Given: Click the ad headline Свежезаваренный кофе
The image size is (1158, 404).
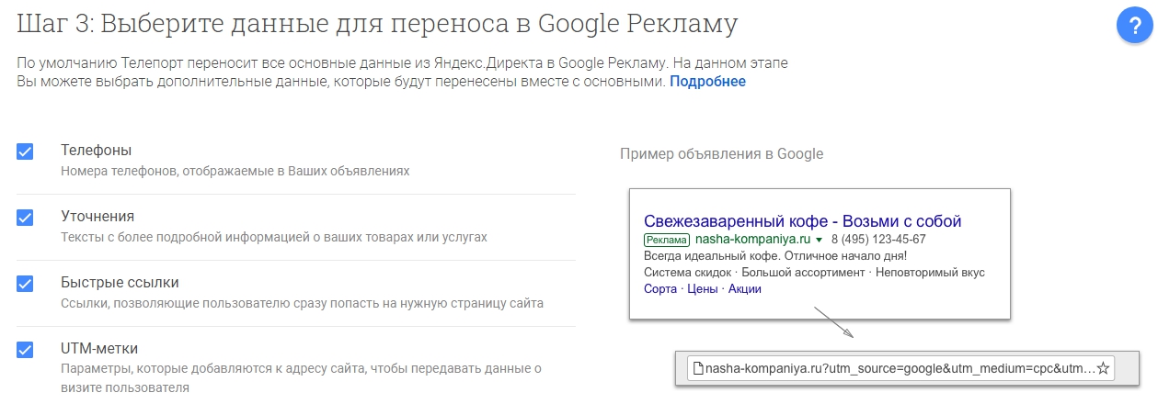Looking at the screenshot, I should tap(802, 221).
